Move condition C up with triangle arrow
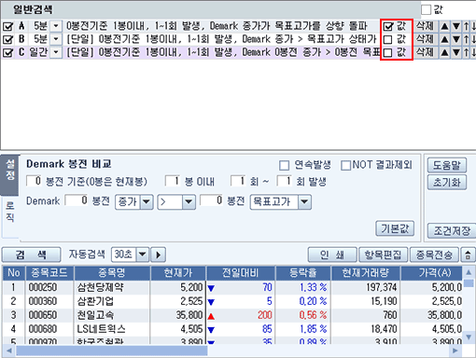 [444, 52]
